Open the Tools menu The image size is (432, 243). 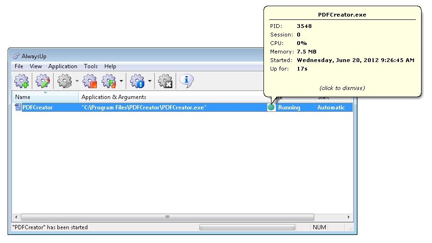point(91,66)
